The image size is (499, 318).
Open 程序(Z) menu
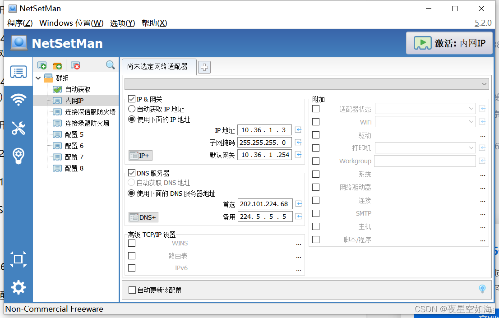[20, 23]
